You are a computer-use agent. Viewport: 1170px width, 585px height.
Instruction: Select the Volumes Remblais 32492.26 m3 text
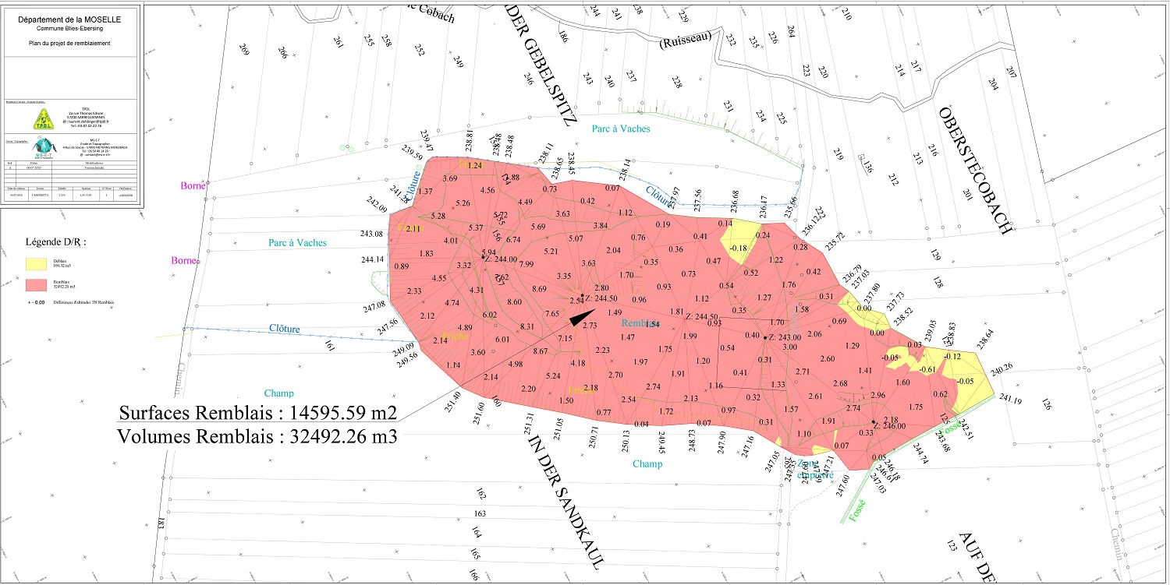(257, 437)
